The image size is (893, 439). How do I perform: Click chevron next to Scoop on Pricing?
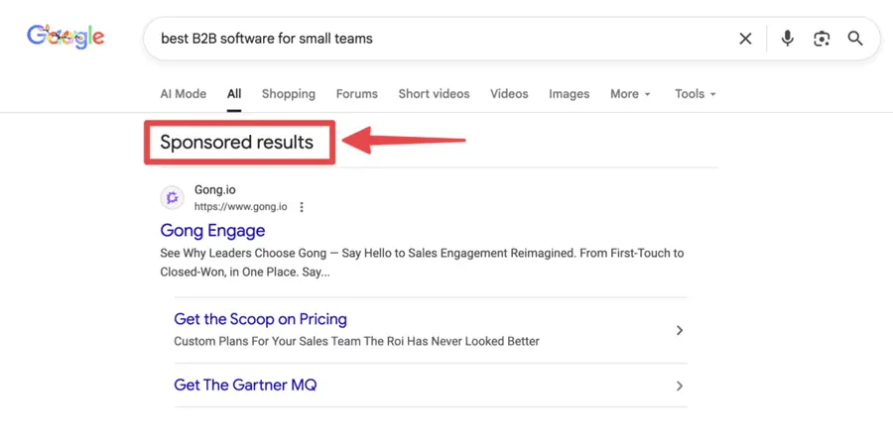679,330
